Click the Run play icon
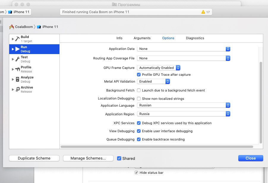The width and height of the screenshot is (268, 183). click(18, 49)
